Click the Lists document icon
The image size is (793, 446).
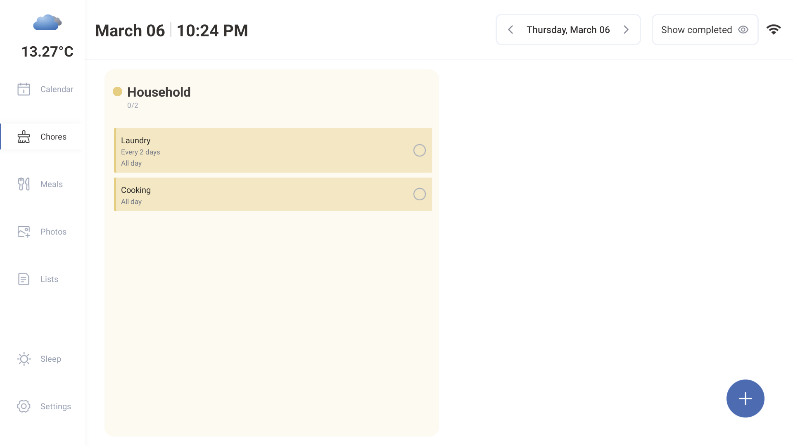[24, 279]
